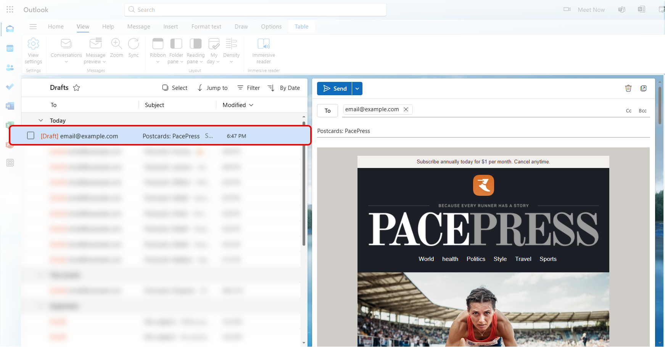Open Travel link in newsletter
Screen dimensions: 665x347
pyautogui.click(x=523, y=259)
